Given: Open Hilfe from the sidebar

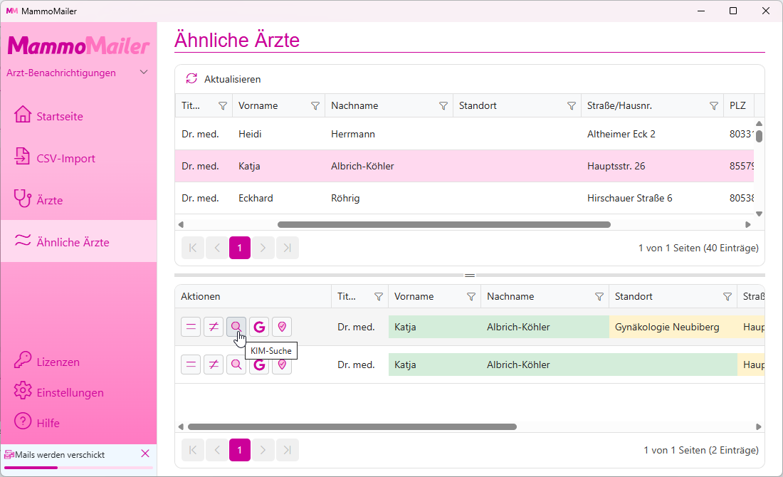Looking at the screenshot, I should point(78,423).
